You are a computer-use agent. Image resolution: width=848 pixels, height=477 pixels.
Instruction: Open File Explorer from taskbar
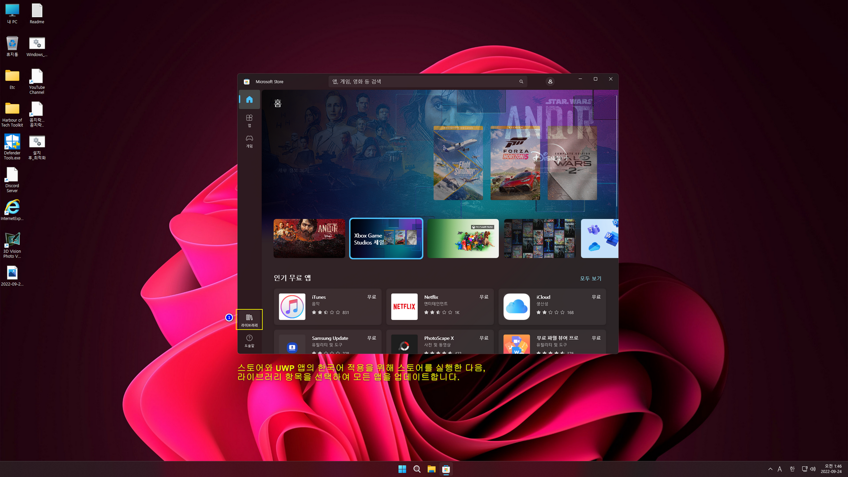[x=431, y=469]
